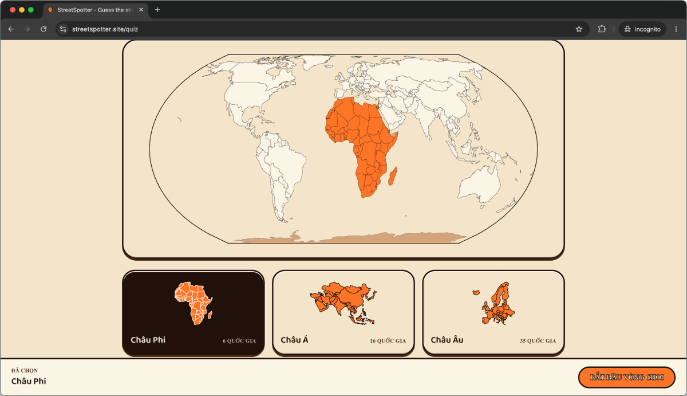Open Chrome's three-dot menu
687x396 pixels.
pyautogui.click(x=676, y=29)
